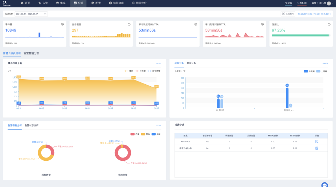Image resolution: width=336 pixels, height=187 pixels.
Task: Click the MTTA/分钟 column header
Action: tap(273, 136)
